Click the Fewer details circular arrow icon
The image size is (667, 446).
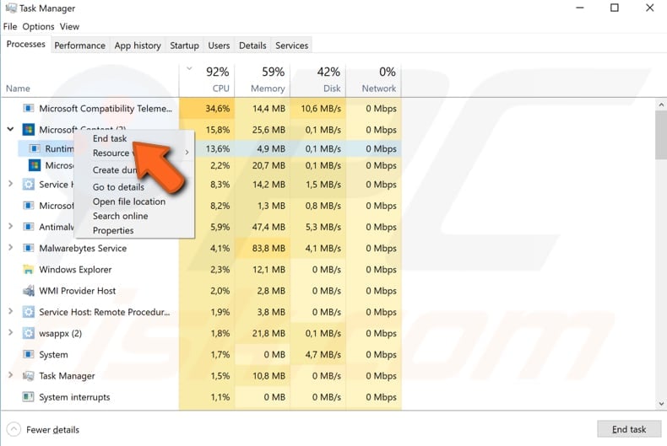point(14,429)
